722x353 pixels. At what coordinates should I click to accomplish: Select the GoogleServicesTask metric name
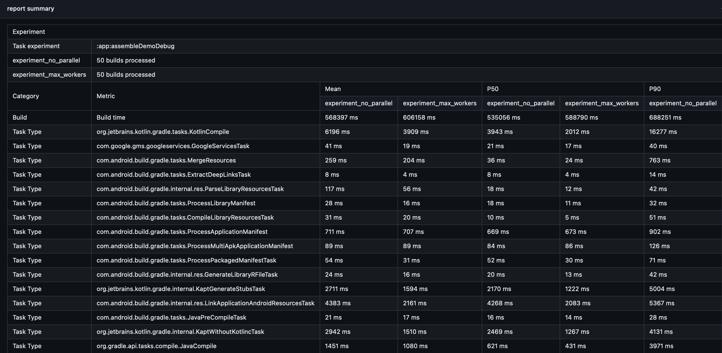pos(173,146)
